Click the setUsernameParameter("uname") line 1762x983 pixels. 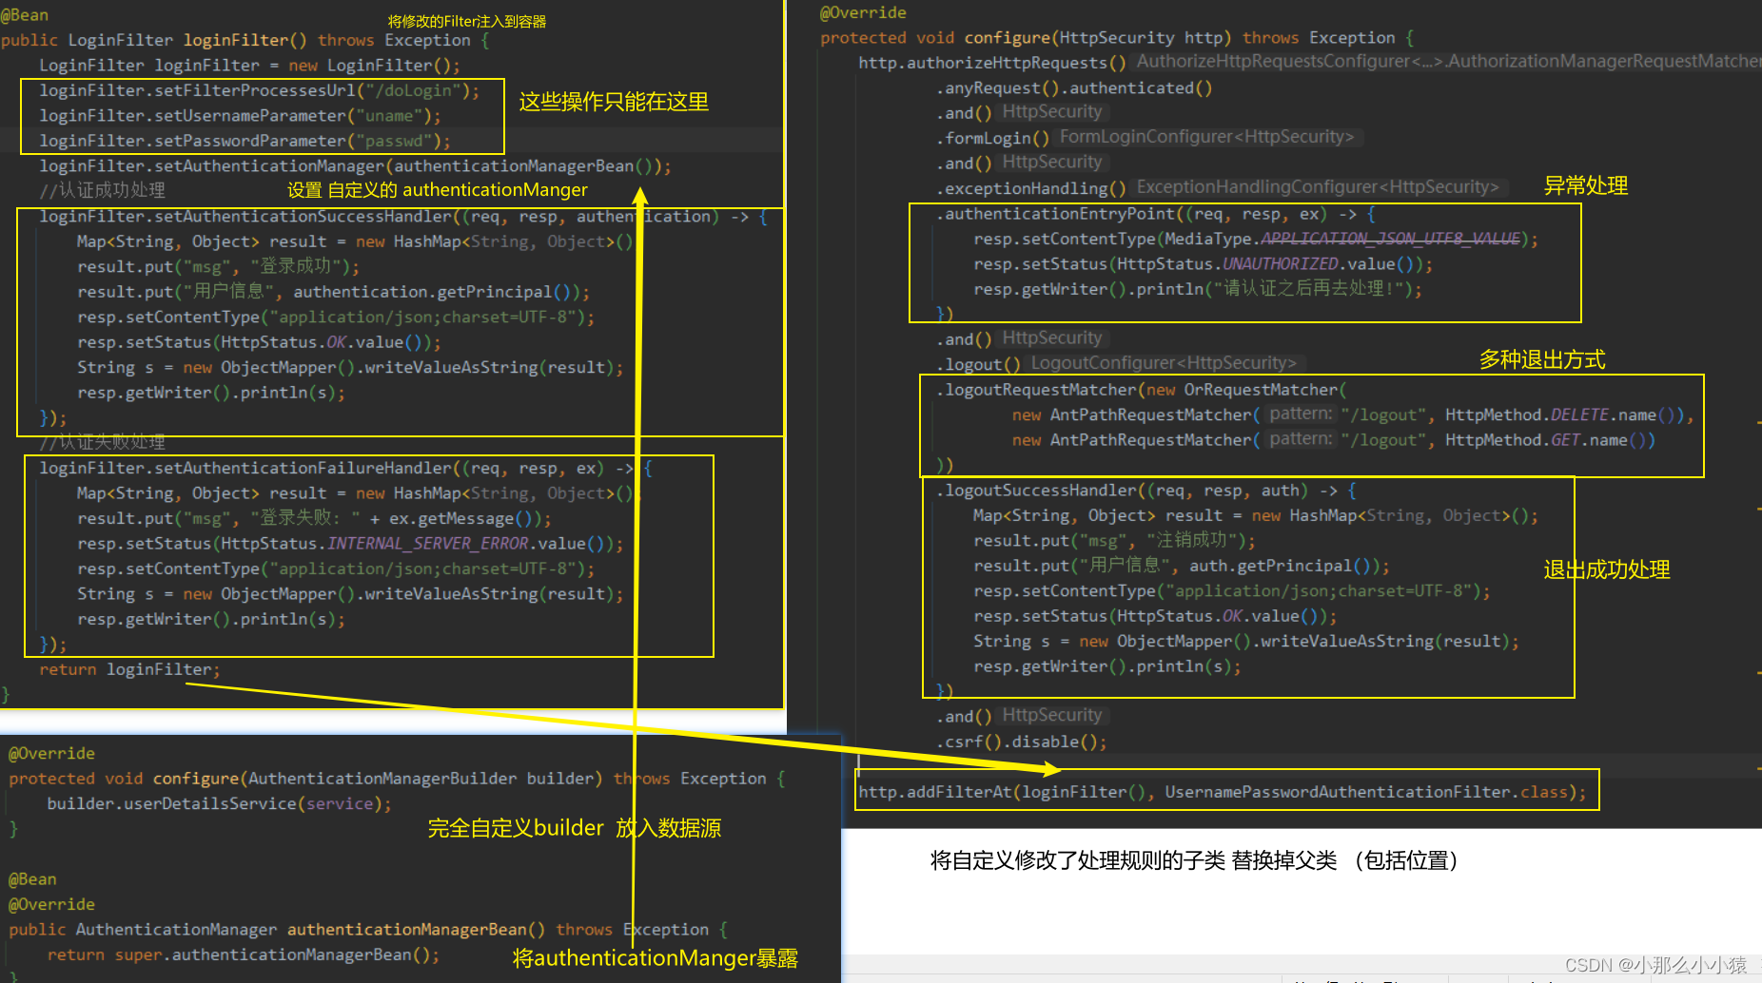click(x=241, y=116)
